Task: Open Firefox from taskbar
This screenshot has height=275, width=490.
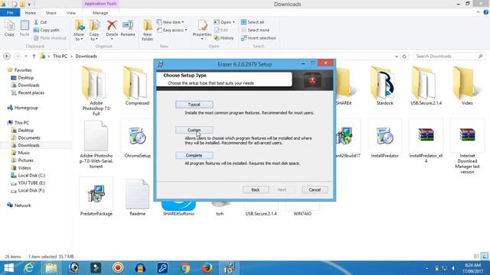Action: pos(207,268)
